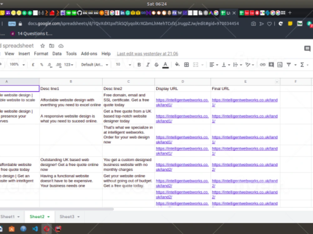Click the merge cells icon
Image resolution: width=313 pixels, height=234 pixels.
tap(195, 65)
